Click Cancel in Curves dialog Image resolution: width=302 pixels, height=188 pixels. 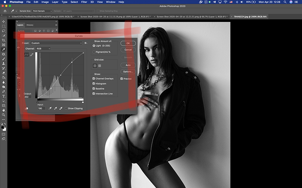tap(128, 50)
